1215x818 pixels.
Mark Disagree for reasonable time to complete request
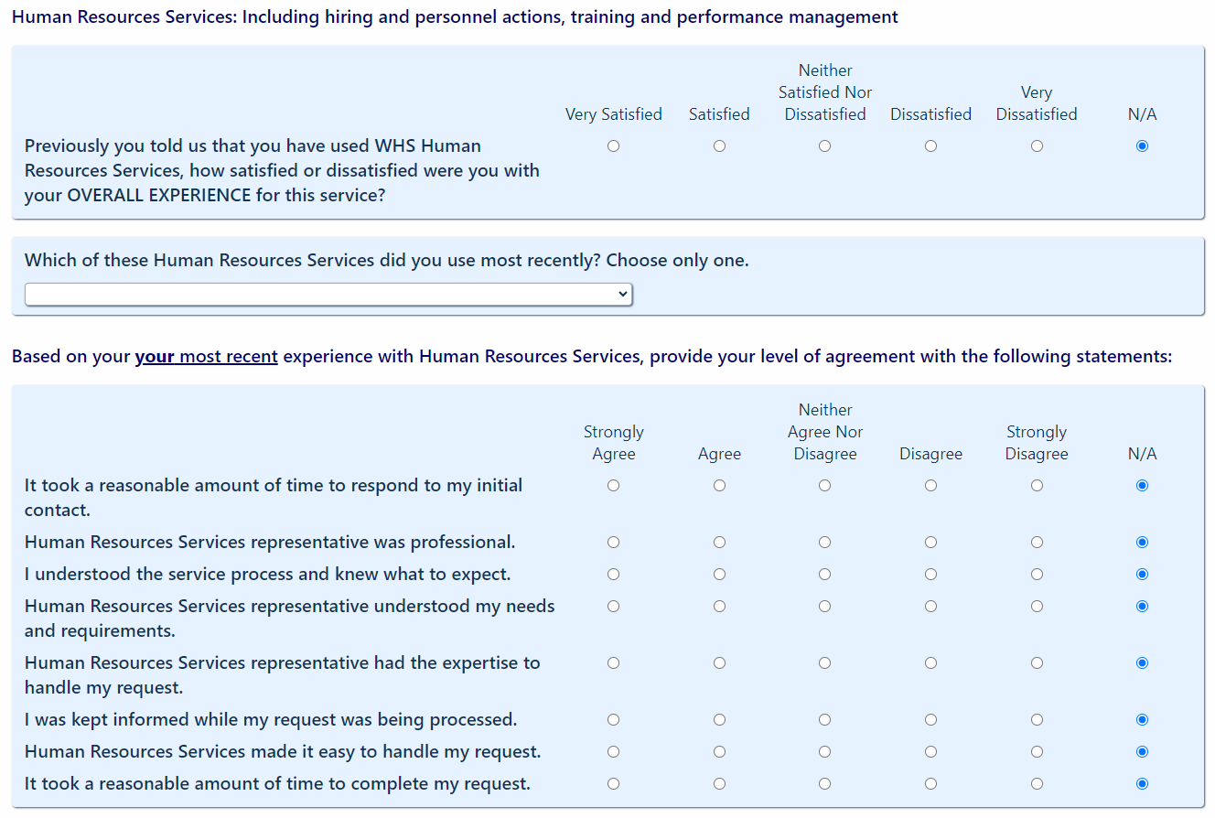pos(930,784)
